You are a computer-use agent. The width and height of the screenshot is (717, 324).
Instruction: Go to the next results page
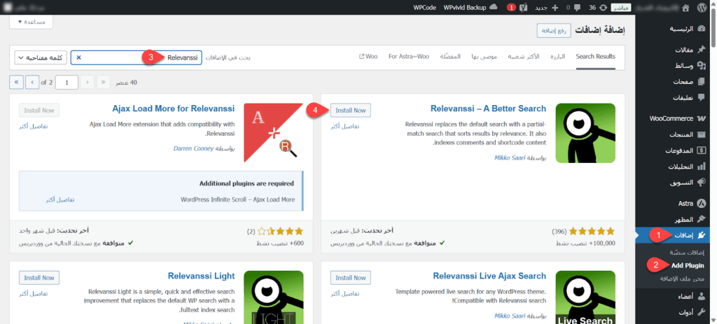32,83
